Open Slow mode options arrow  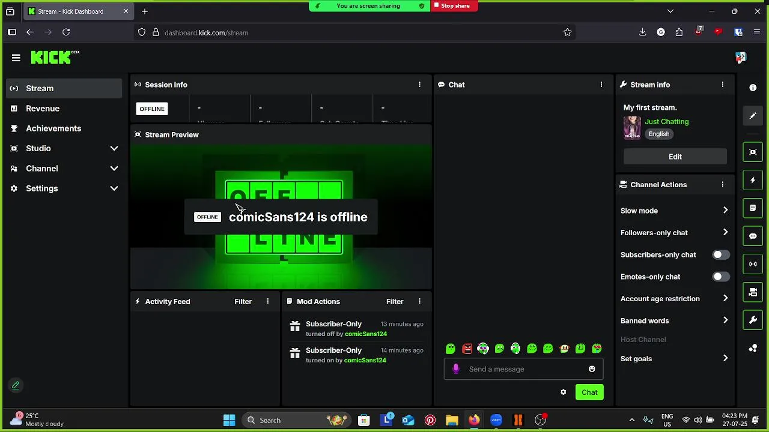click(725, 211)
